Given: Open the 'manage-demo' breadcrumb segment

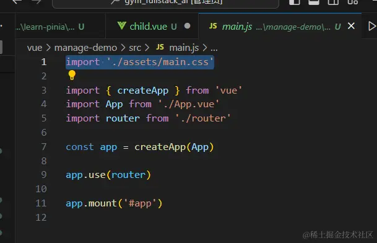Looking at the screenshot, I should (x=85, y=48).
